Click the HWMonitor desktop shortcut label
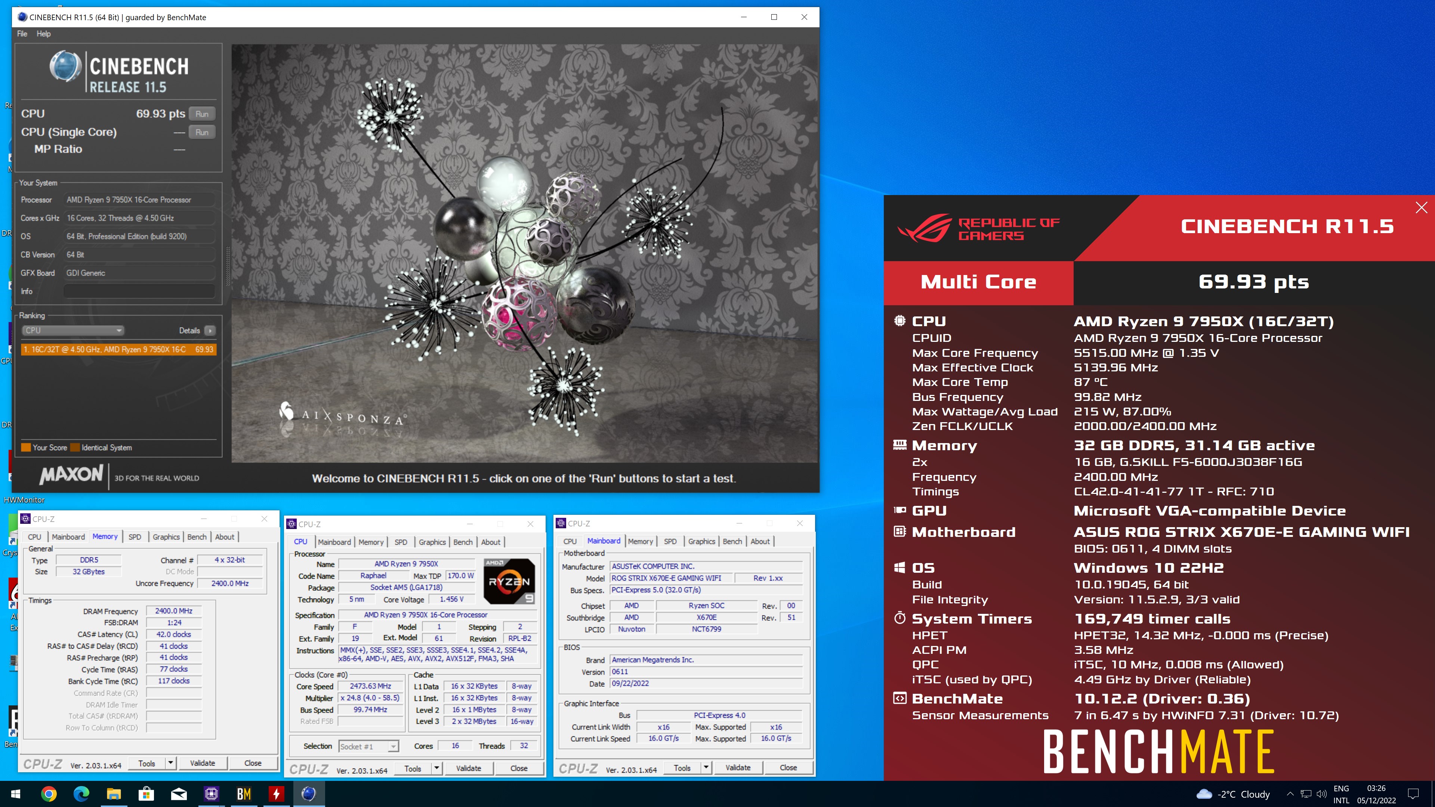Viewport: 1435px width, 807px height. pyautogui.click(x=24, y=500)
